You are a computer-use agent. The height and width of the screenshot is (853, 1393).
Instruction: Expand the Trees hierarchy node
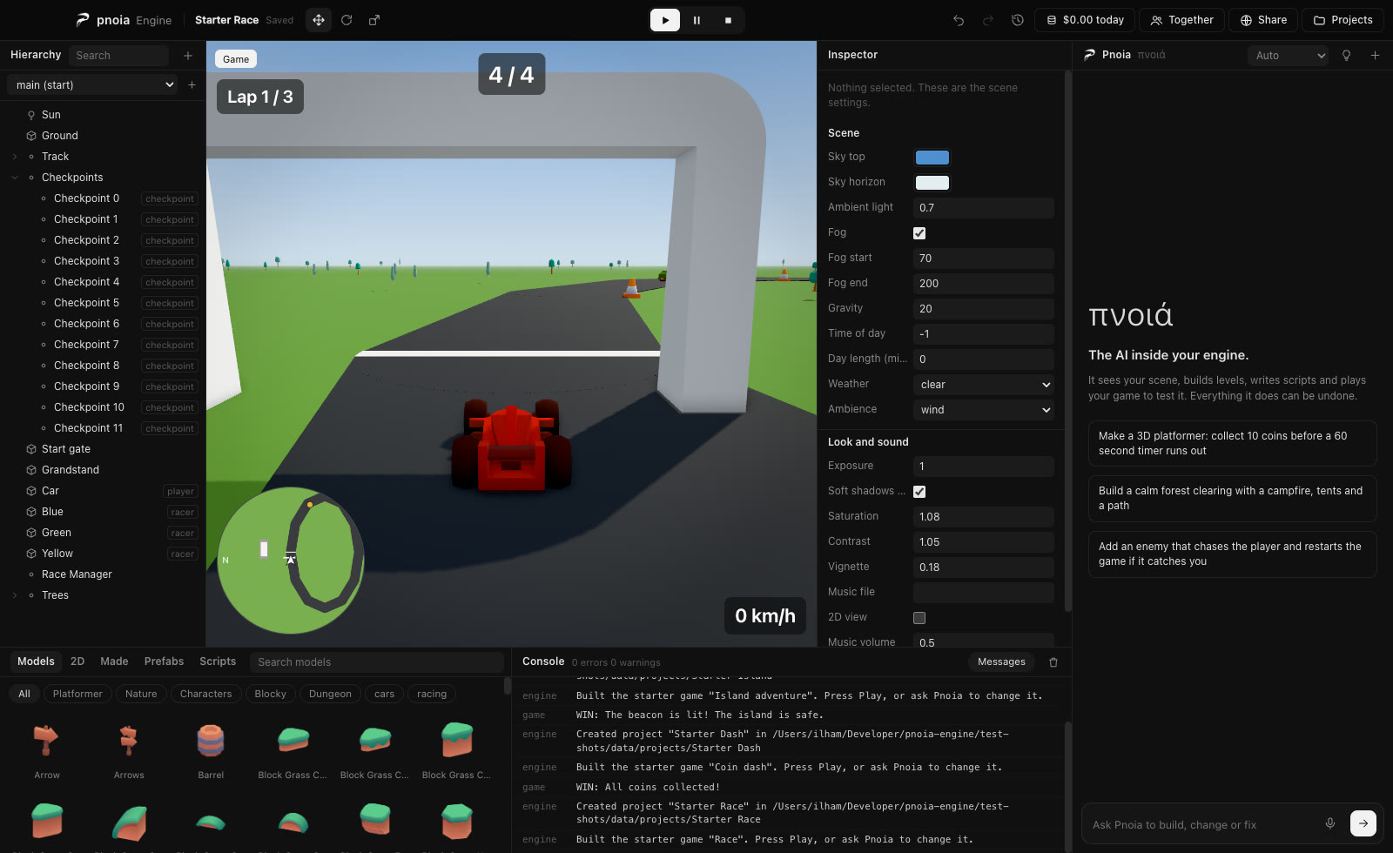point(15,595)
